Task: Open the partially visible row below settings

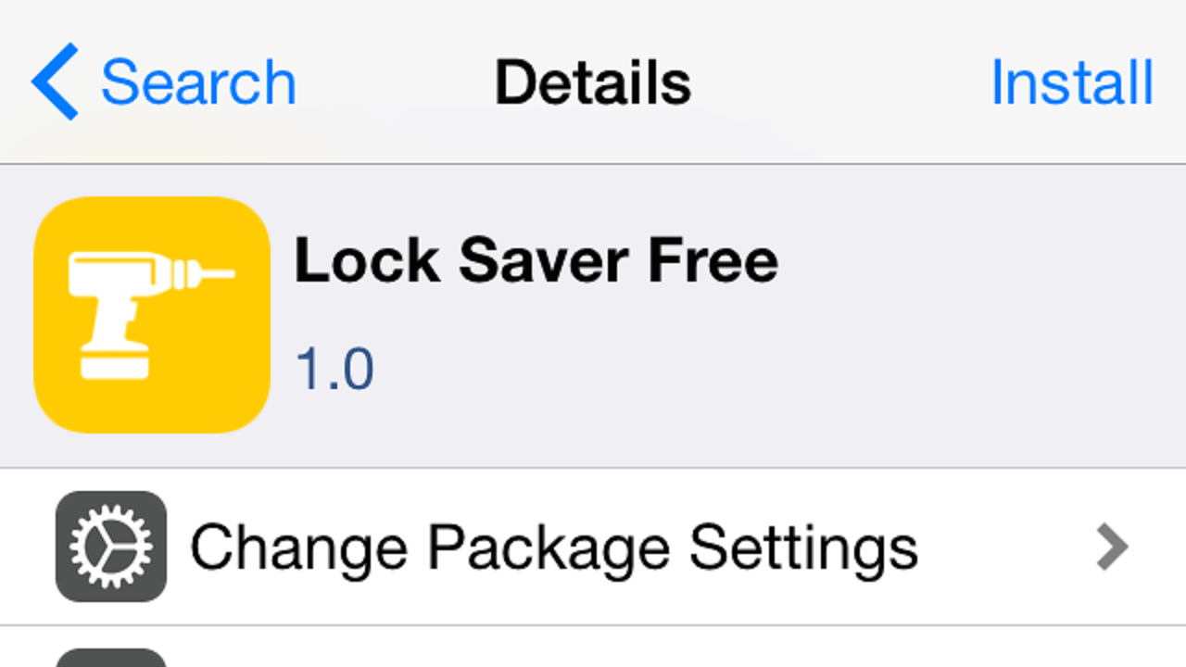Action: pos(593,648)
